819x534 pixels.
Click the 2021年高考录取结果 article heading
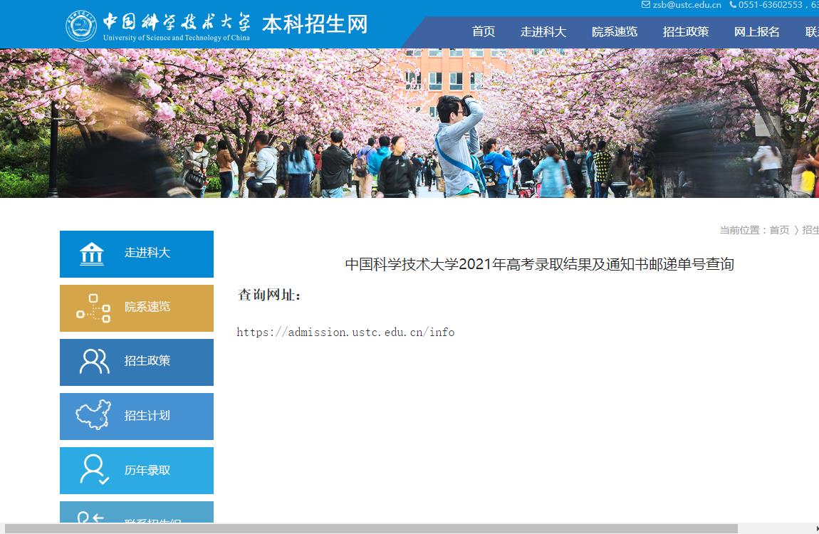540,264
